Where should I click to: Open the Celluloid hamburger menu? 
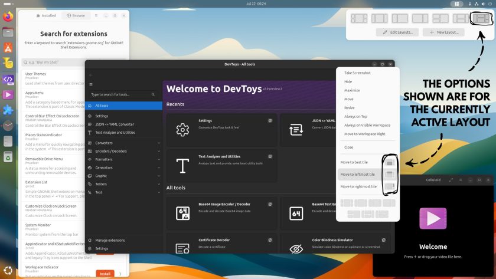[461, 180]
